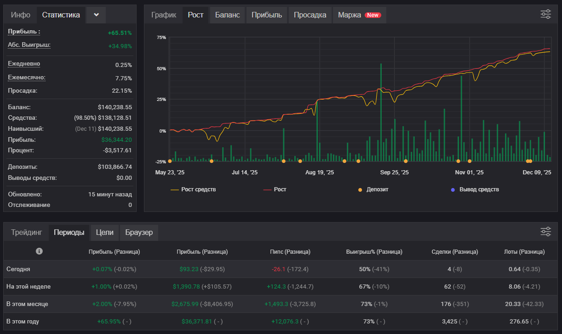
Task: Click the Лоты (Разница) column header
Action: pos(524,251)
